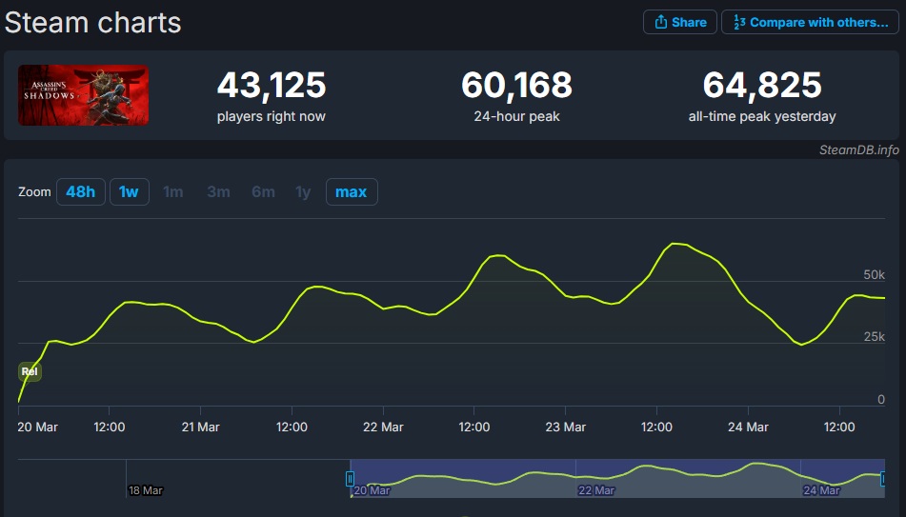This screenshot has width=906, height=517.
Task: Click the 22 Mar label in navigator
Action: point(596,490)
